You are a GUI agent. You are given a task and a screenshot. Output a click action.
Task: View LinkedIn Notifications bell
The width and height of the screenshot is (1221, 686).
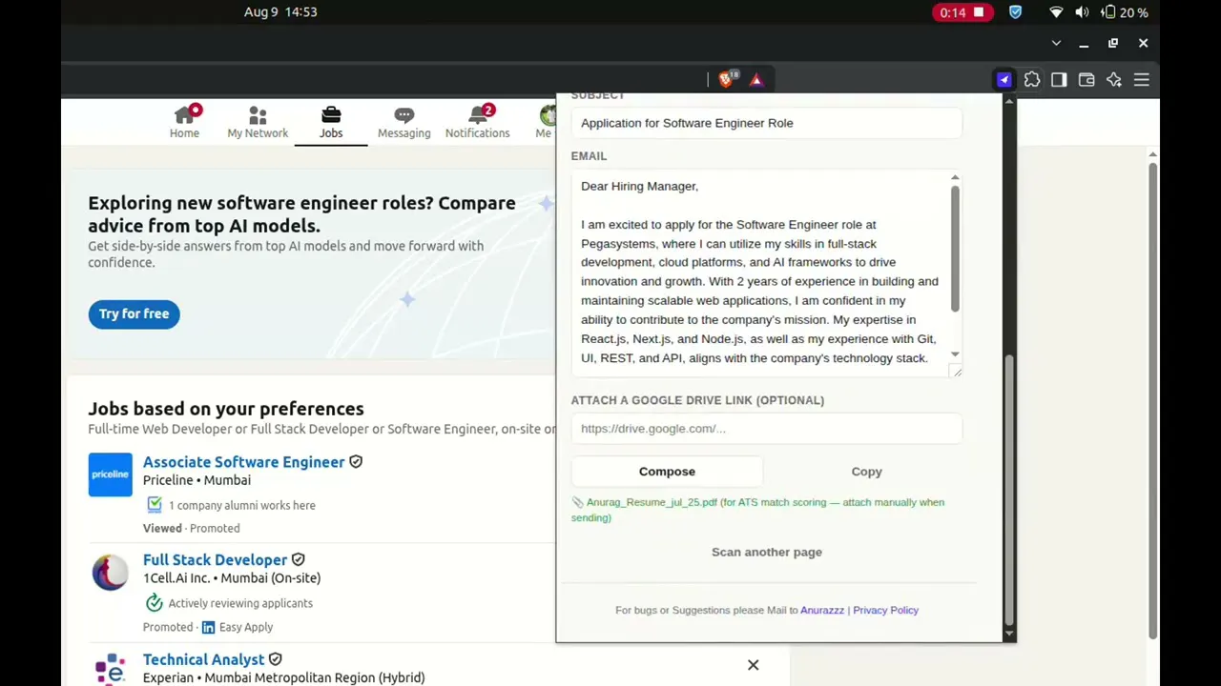pos(477,122)
